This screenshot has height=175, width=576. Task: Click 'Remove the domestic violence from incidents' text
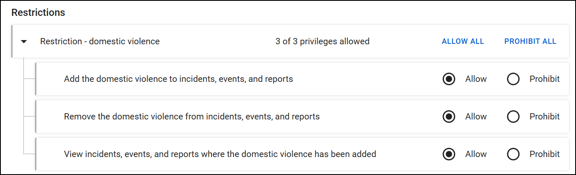click(x=191, y=117)
